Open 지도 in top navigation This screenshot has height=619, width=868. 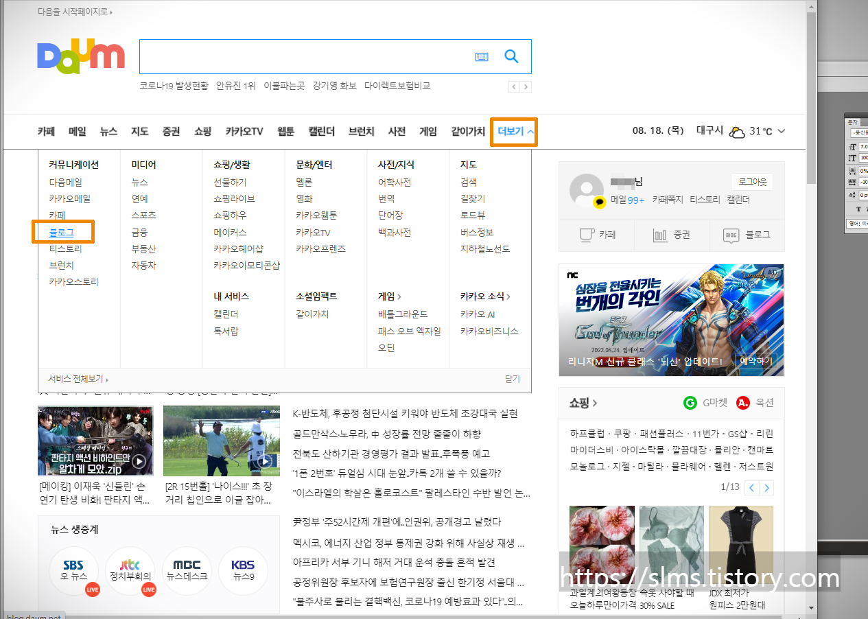click(140, 132)
